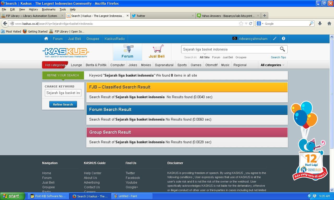
Task: Close the Kaskus Search tab
Action: pyautogui.click(x=127, y=16)
